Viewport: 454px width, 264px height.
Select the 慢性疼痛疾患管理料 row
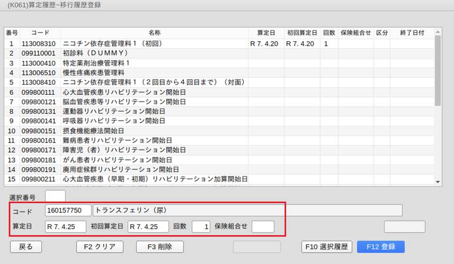[x=154, y=73]
